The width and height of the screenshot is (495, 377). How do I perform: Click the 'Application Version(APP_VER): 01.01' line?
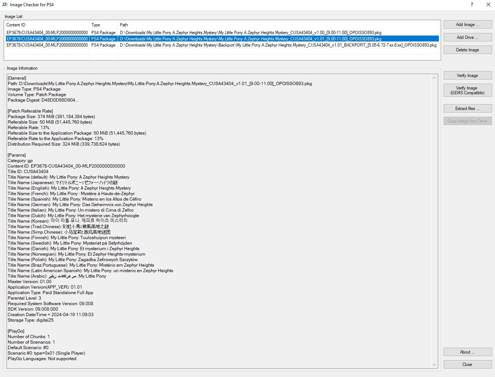45,287
